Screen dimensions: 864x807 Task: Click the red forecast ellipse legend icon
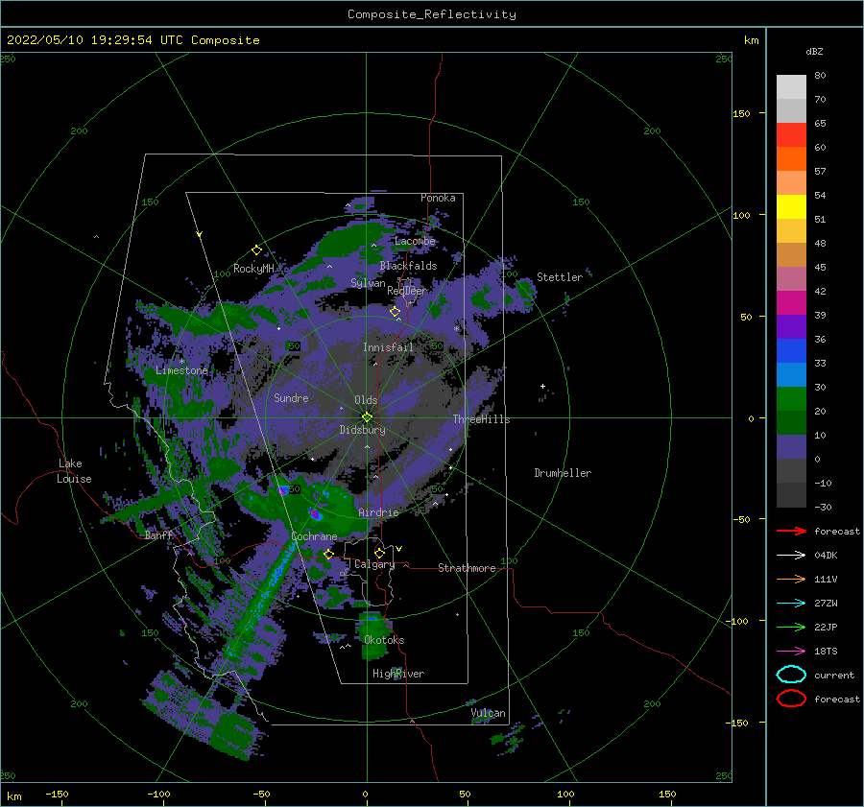(x=791, y=699)
